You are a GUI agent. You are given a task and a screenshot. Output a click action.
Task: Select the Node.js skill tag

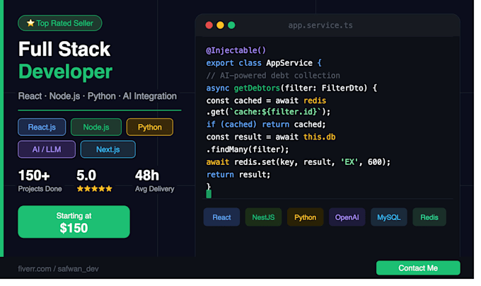click(96, 127)
